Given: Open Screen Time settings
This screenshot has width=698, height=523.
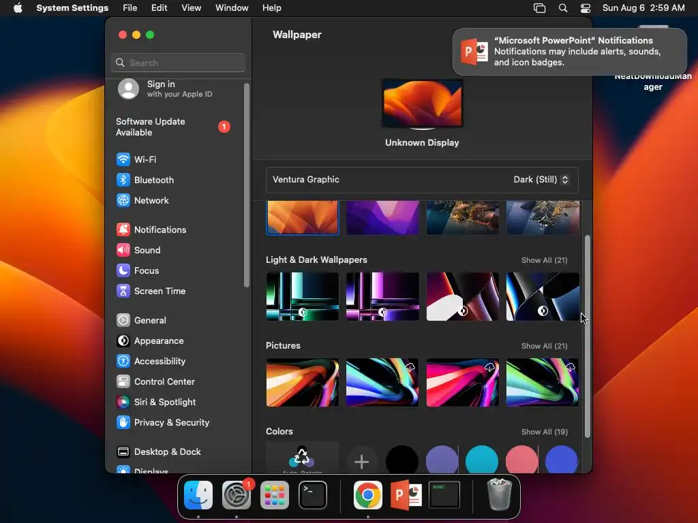Looking at the screenshot, I should tap(151, 291).
